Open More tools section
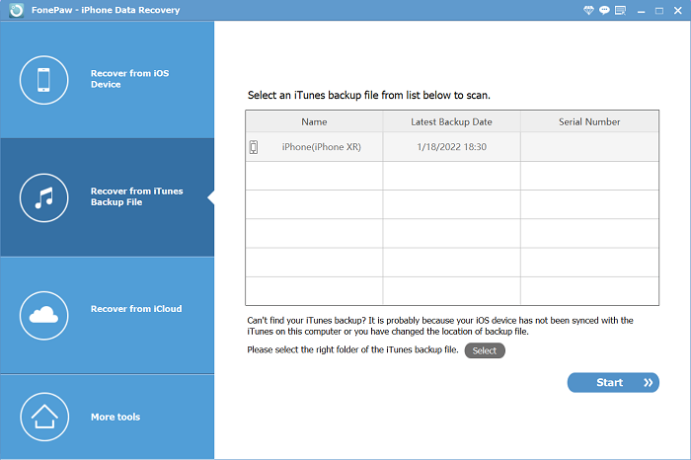Screen dimensions: 691x460 click(x=107, y=417)
